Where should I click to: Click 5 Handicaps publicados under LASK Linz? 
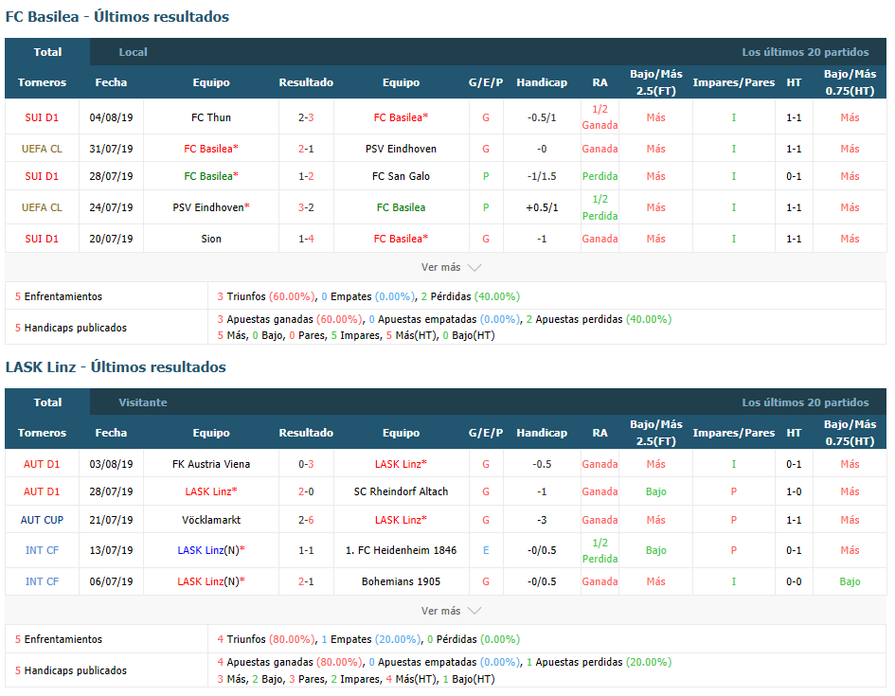coord(71,670)
